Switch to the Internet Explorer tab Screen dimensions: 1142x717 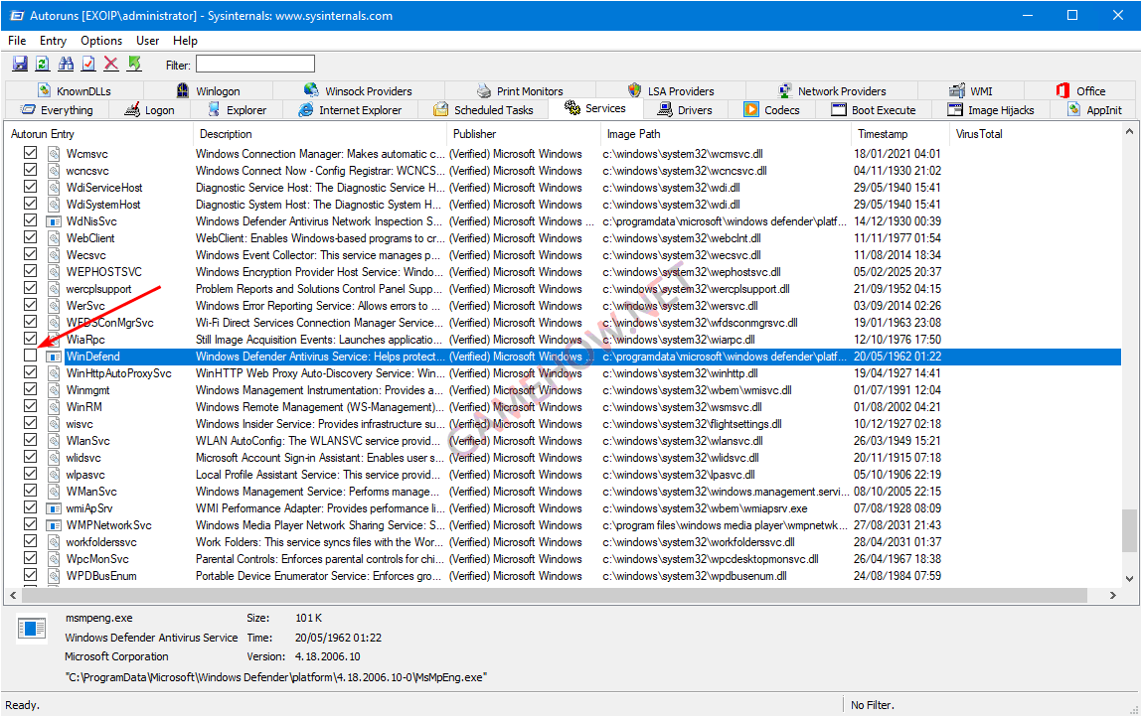(x=350, y=110)
